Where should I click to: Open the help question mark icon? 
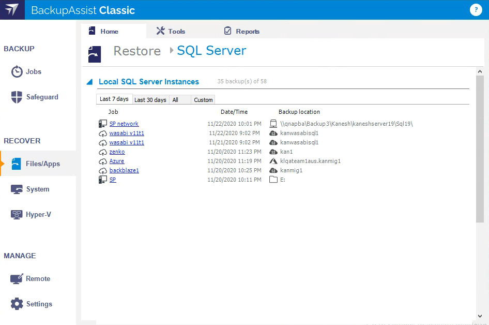pos(476,10)
